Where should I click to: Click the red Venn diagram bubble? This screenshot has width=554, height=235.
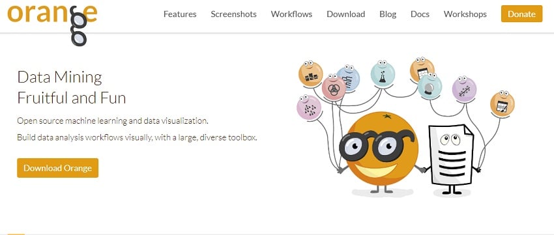coord(334,87)
